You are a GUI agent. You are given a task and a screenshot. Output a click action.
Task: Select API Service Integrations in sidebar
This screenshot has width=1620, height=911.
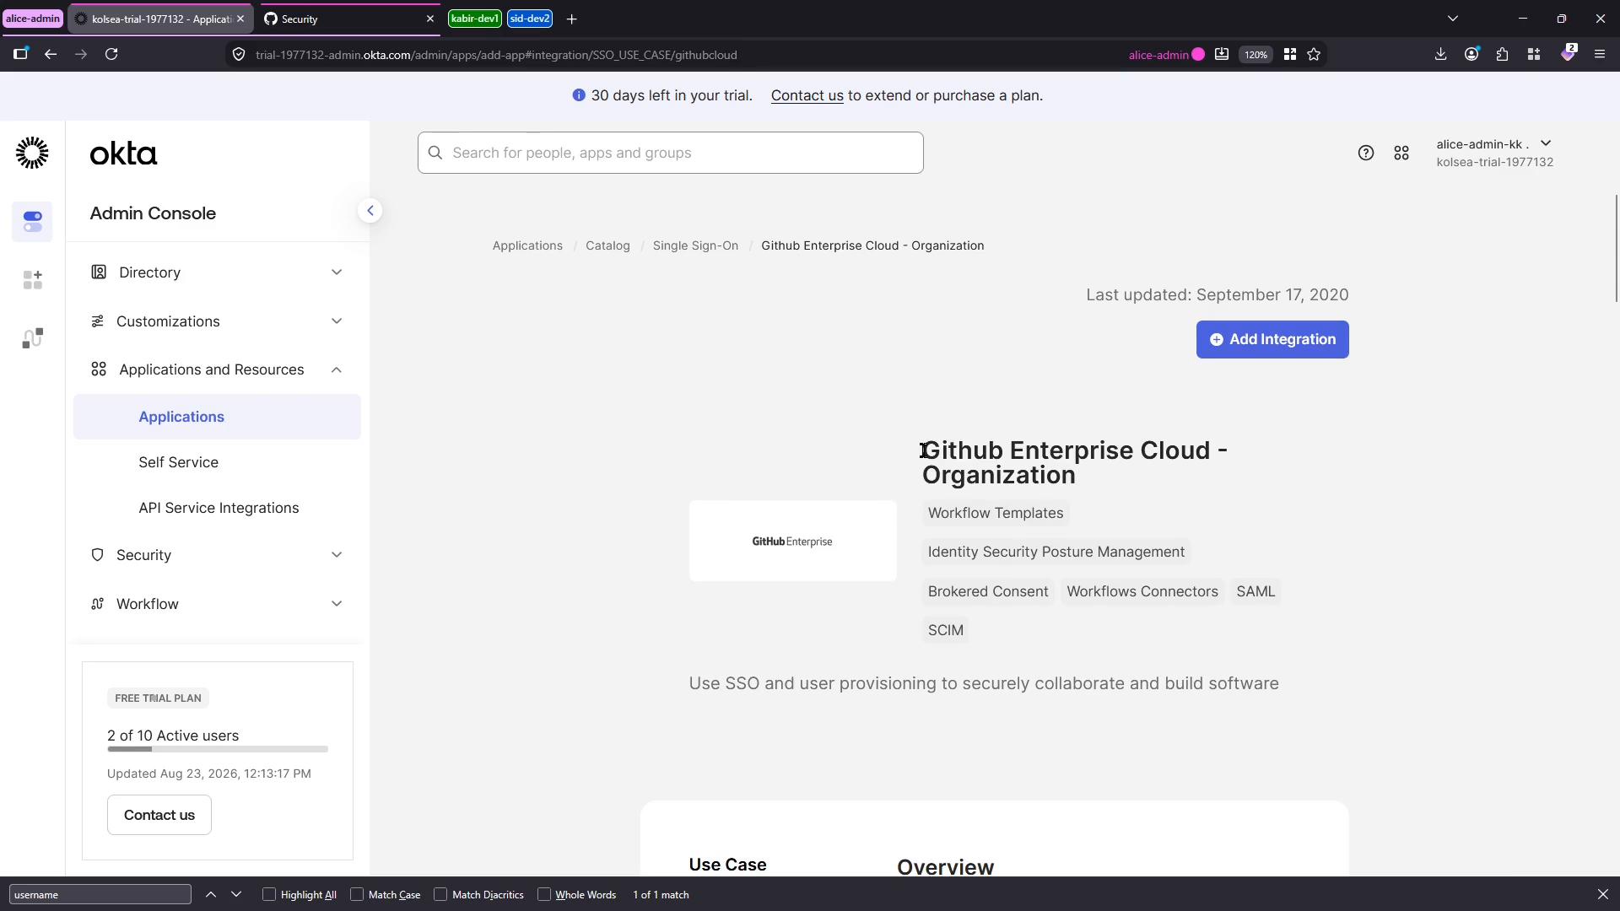(x=219, y=508)
